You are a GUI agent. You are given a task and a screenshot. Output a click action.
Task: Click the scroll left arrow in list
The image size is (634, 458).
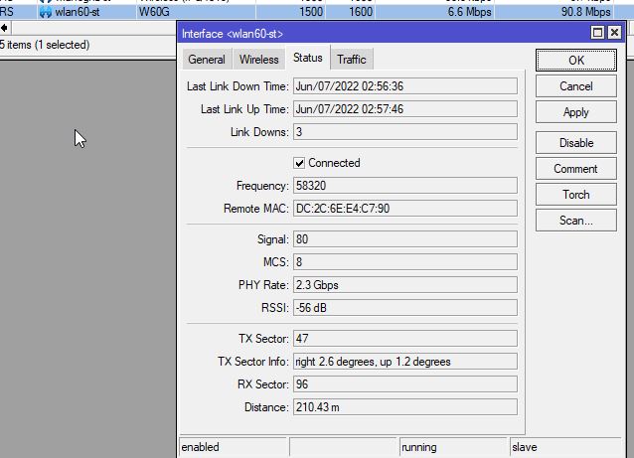click(x=5, y=28)
